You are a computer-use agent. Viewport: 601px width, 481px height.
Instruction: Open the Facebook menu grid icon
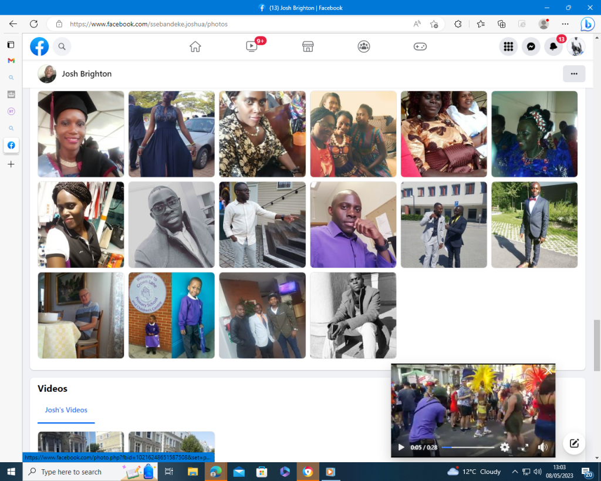pos(508,47)
